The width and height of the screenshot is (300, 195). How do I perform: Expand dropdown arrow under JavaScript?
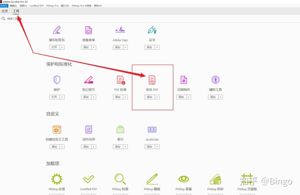click(157, 147)
